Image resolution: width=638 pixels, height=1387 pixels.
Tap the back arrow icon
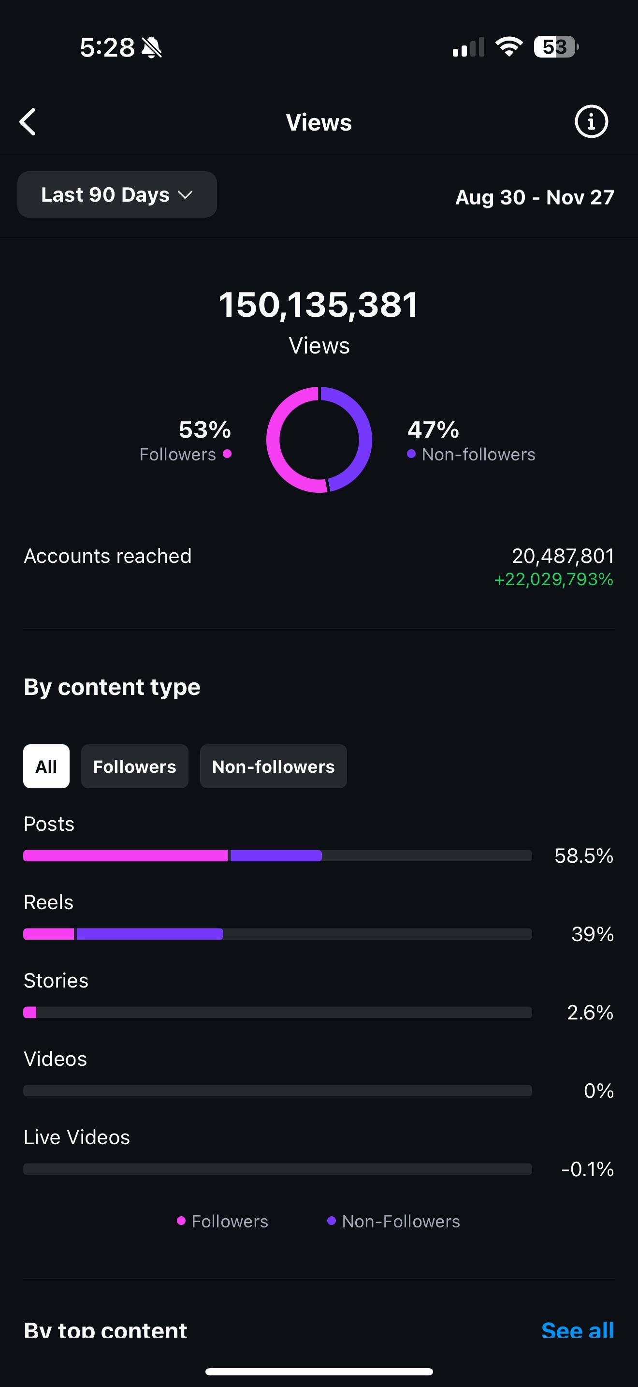point(28,122)
